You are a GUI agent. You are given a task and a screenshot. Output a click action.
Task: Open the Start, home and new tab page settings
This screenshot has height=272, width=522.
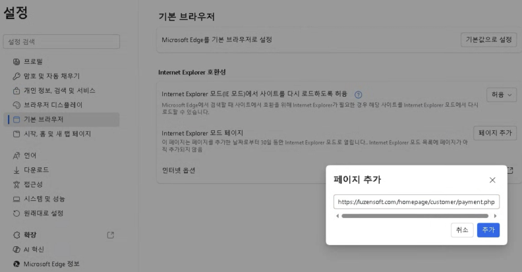57,134
